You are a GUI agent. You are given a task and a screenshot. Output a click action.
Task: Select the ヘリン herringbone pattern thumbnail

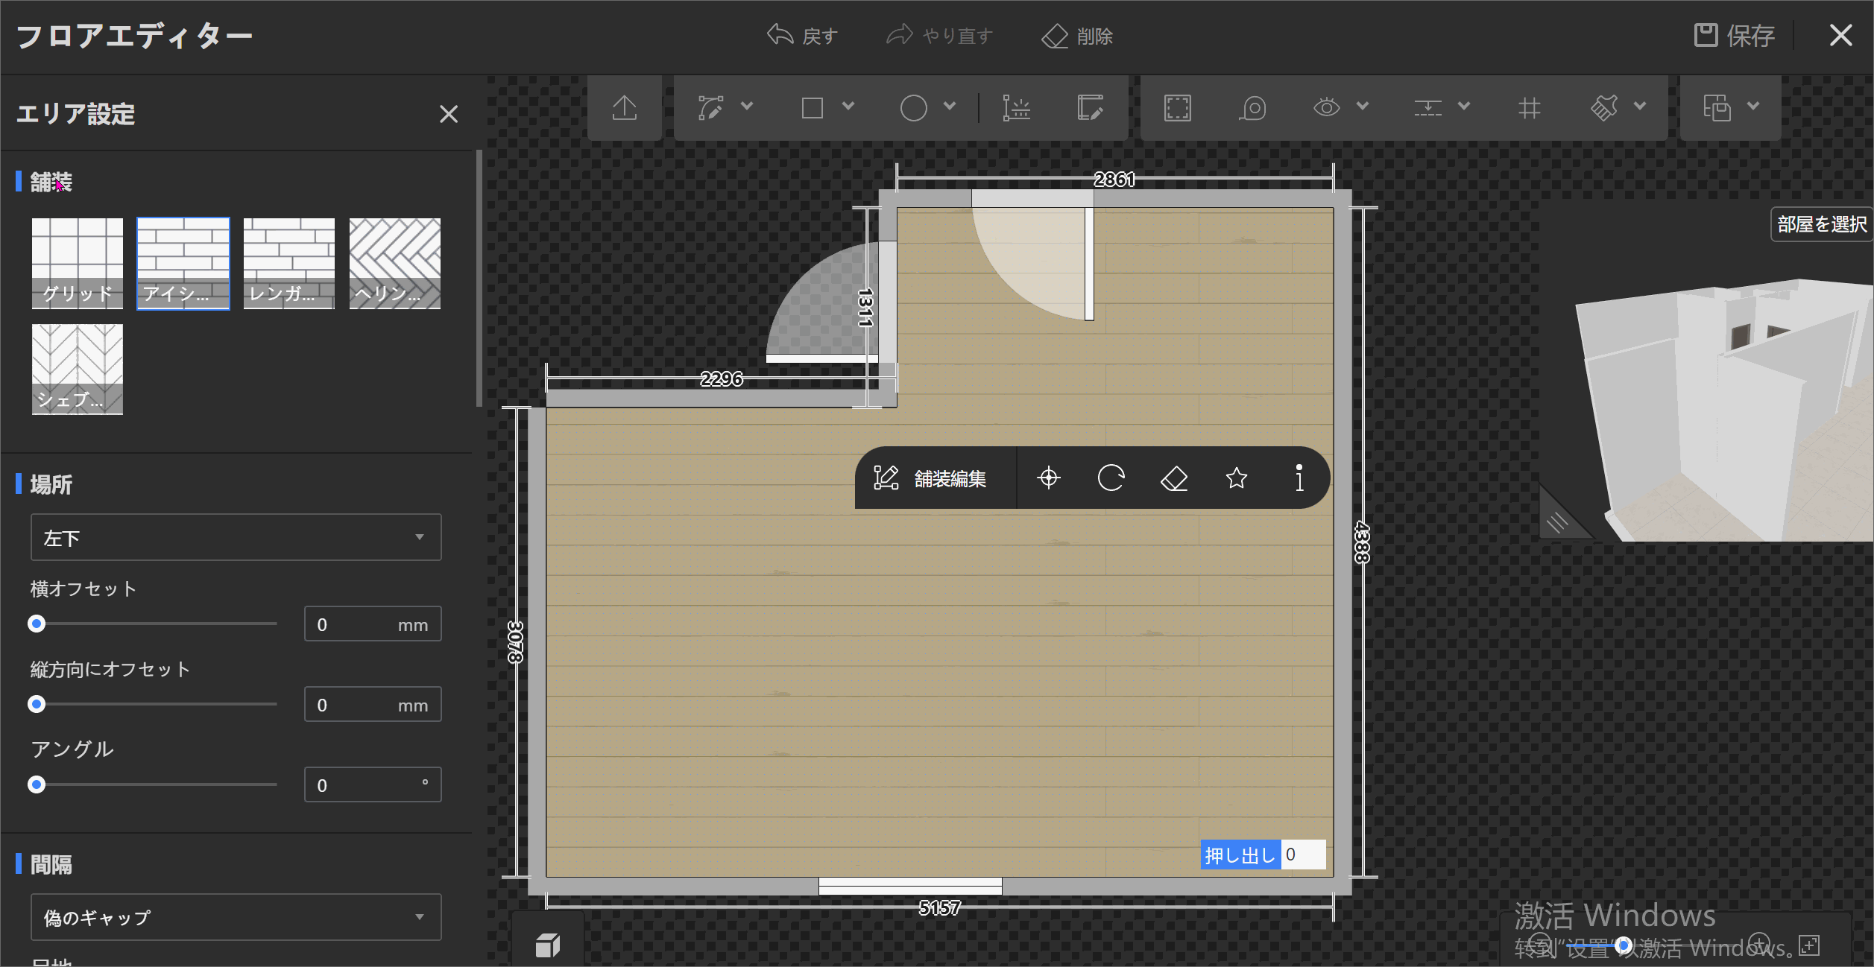(x=395, y=263)
